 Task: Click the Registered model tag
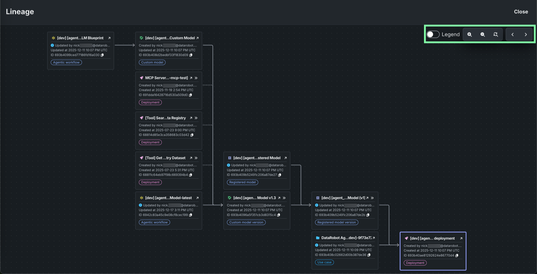(x=242, y=182)
